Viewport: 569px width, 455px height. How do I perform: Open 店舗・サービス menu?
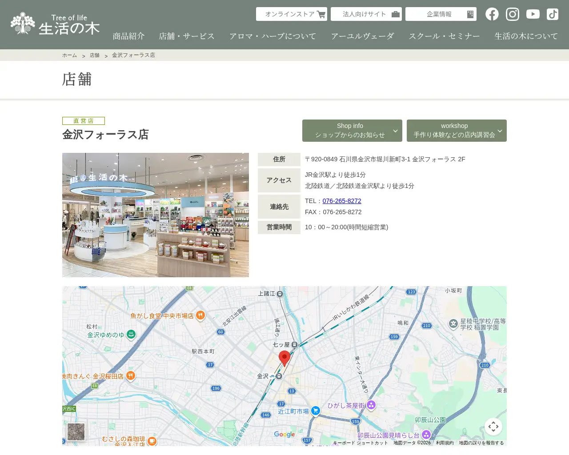click(x=187, y=36)
